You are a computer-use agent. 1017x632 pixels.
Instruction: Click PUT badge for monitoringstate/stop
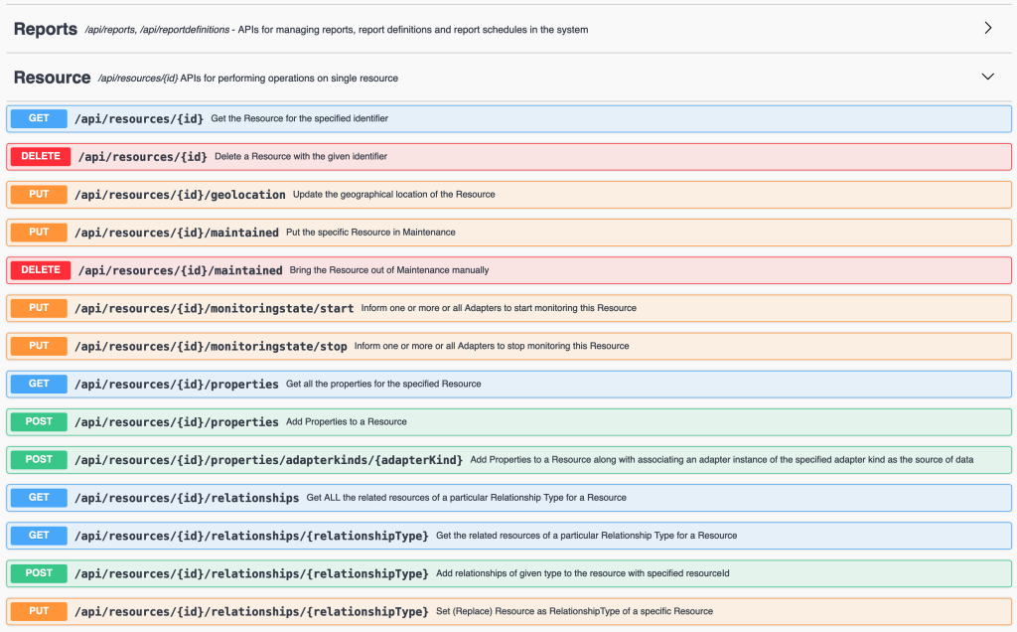(x=39, y=346)
